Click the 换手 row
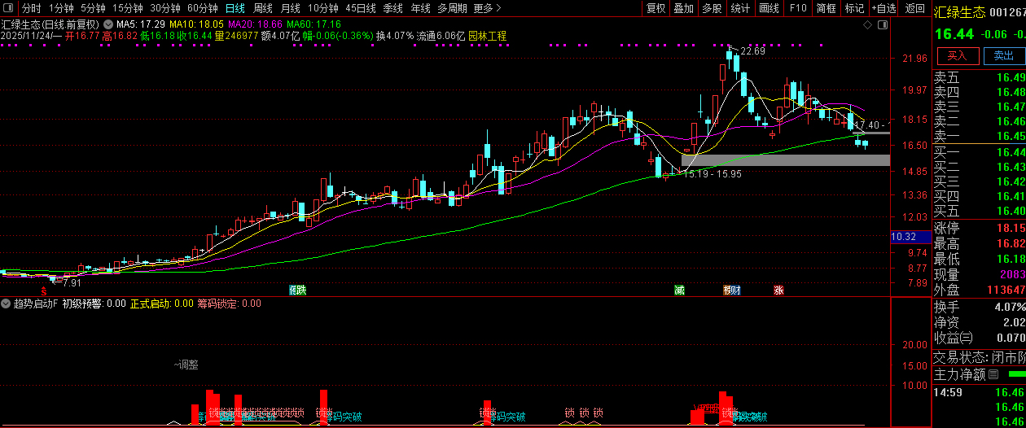 point(979,307)
